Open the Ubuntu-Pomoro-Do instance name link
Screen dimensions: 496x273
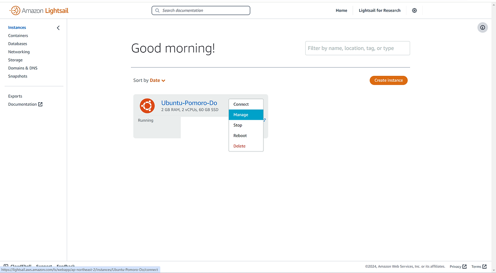pyautogui.click(x=189, y=103)
